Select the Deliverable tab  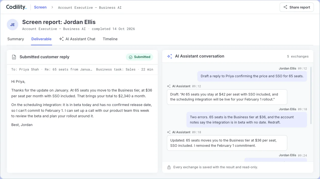pyautogui.click(x=41, y=39)
